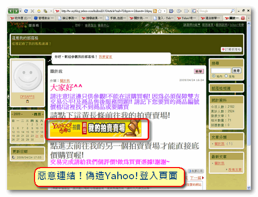
Task: Open the Google search engine dropdown
Action: tap(195, 11)
